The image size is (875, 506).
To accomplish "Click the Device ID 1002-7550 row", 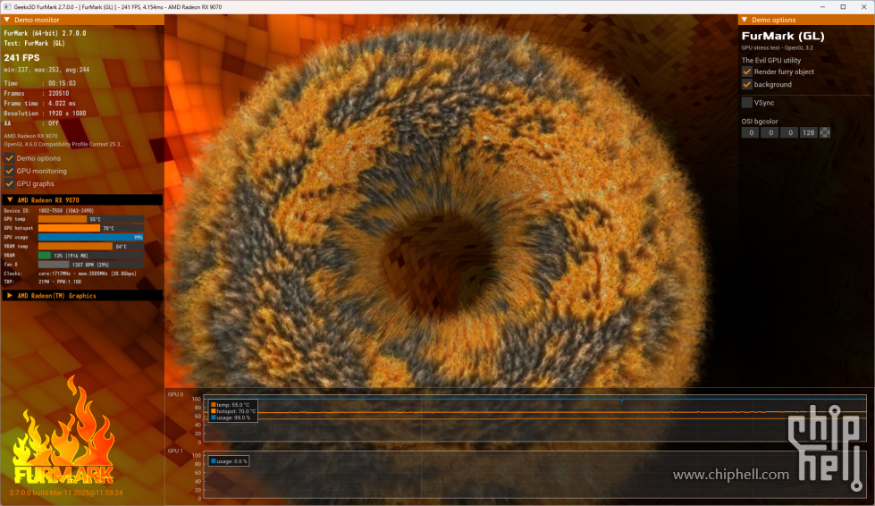I will pyautogui.click(x=48, y=211).
